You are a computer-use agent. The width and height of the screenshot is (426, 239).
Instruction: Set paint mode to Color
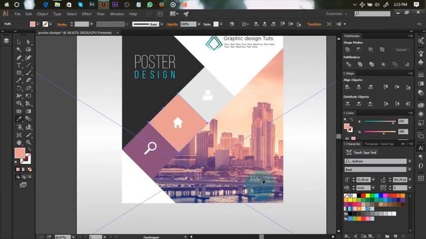pos(18,169)
